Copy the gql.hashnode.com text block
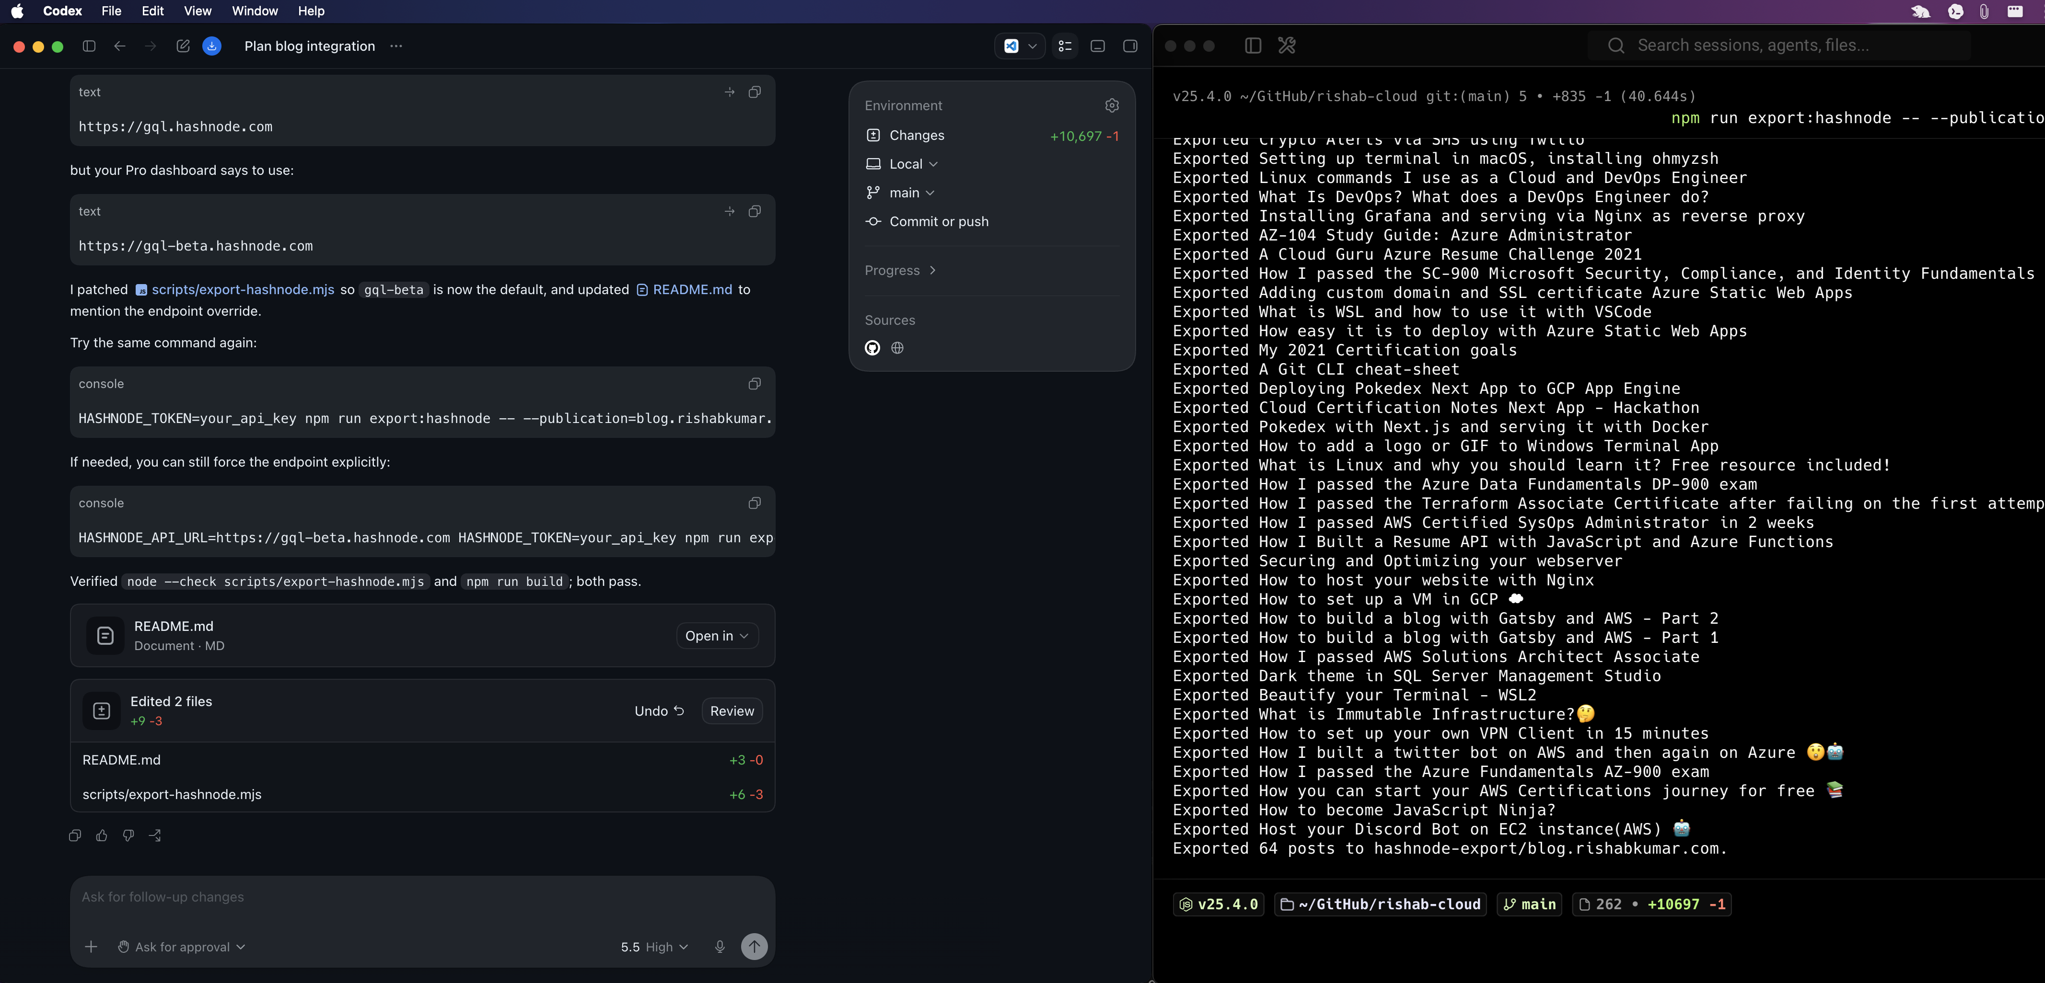 (x=755, y=92)
